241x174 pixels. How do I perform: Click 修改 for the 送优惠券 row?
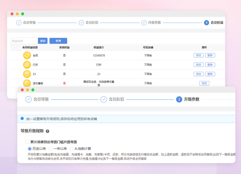(204, 83)
